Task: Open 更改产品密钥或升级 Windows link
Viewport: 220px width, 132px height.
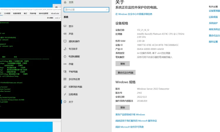Action: point(130,115)
